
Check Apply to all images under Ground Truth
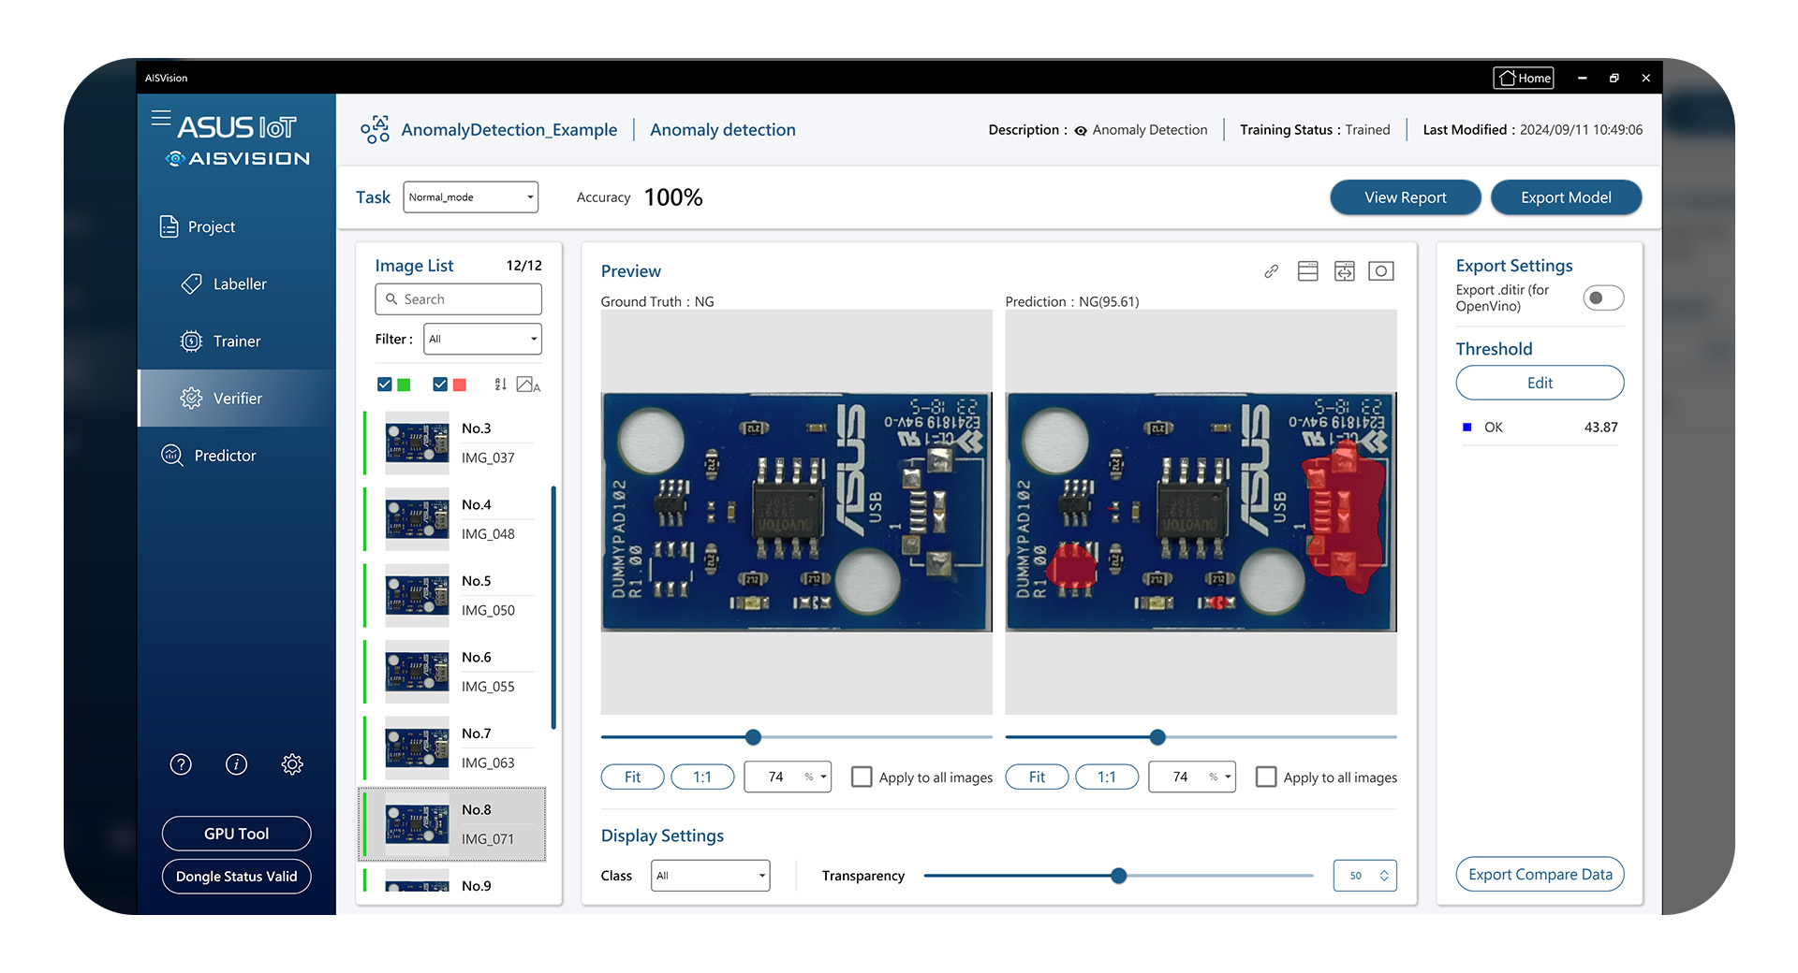click(x=862, y=777)
